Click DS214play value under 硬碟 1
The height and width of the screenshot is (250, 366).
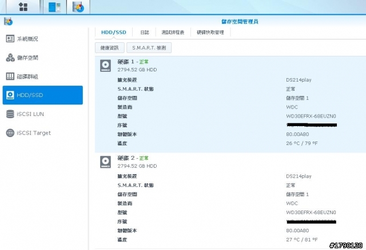(x=299, y=80)
